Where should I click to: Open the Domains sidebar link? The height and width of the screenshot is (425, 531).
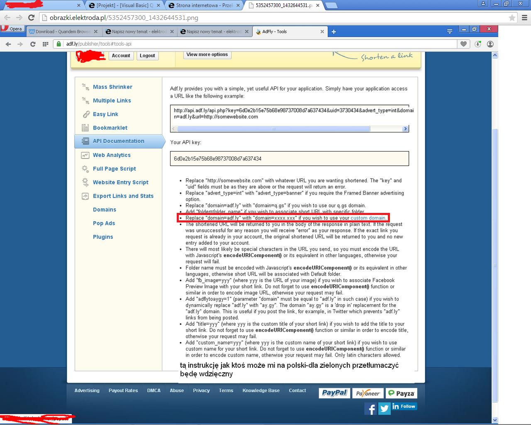click(x=105, y=210)
